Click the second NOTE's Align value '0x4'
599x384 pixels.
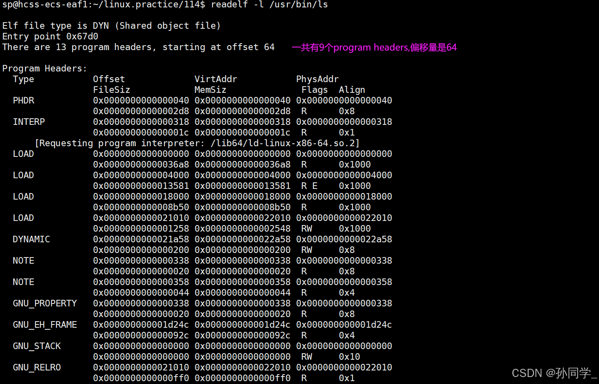[x=347, y=293]
